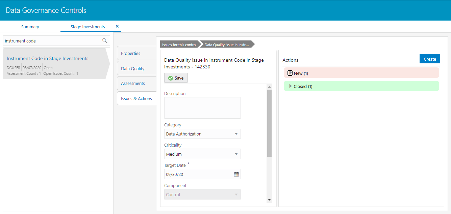Click the green checkmark Save icon
Image resolution: width=451 pixels, height=214 pixels.
tap(171, 78)
